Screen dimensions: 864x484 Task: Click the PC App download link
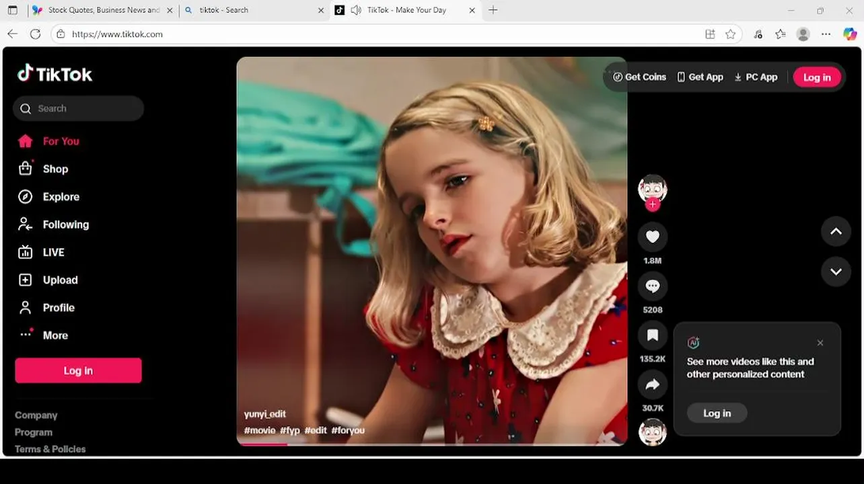pos(756,77)
